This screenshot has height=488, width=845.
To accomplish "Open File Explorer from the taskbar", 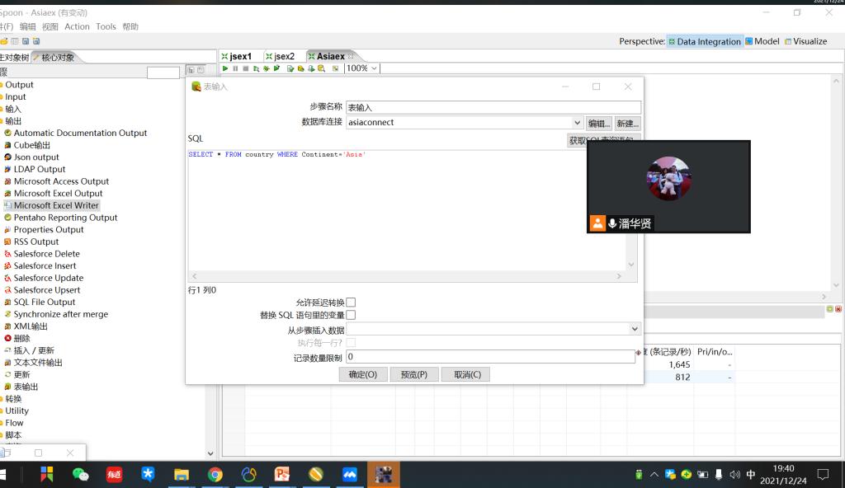I will click(181, 474).
